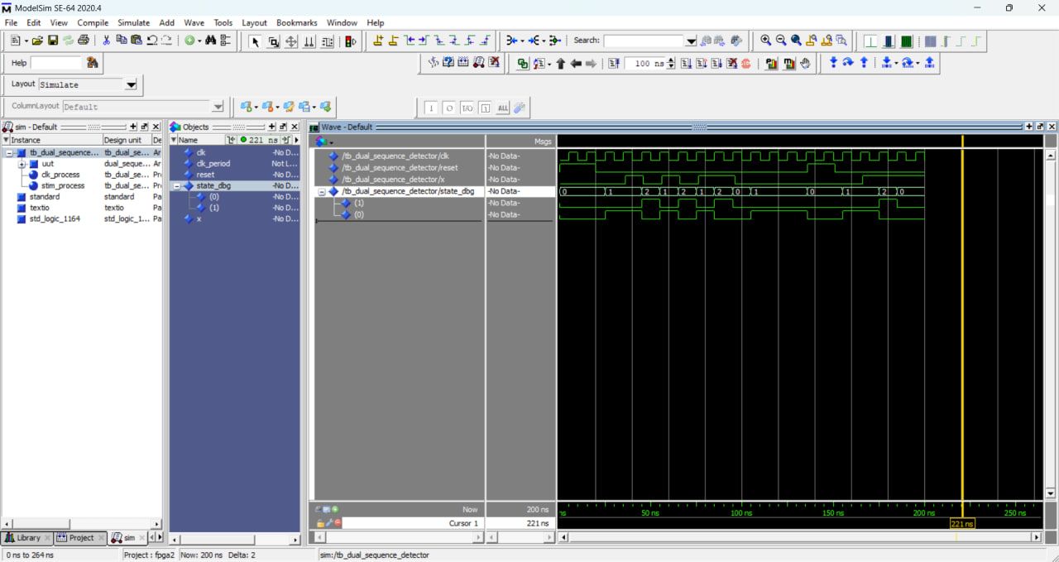Screen dimensions: 1059x562
Task: Open the Bookmarks menu
Action: [x=297, y=22]
